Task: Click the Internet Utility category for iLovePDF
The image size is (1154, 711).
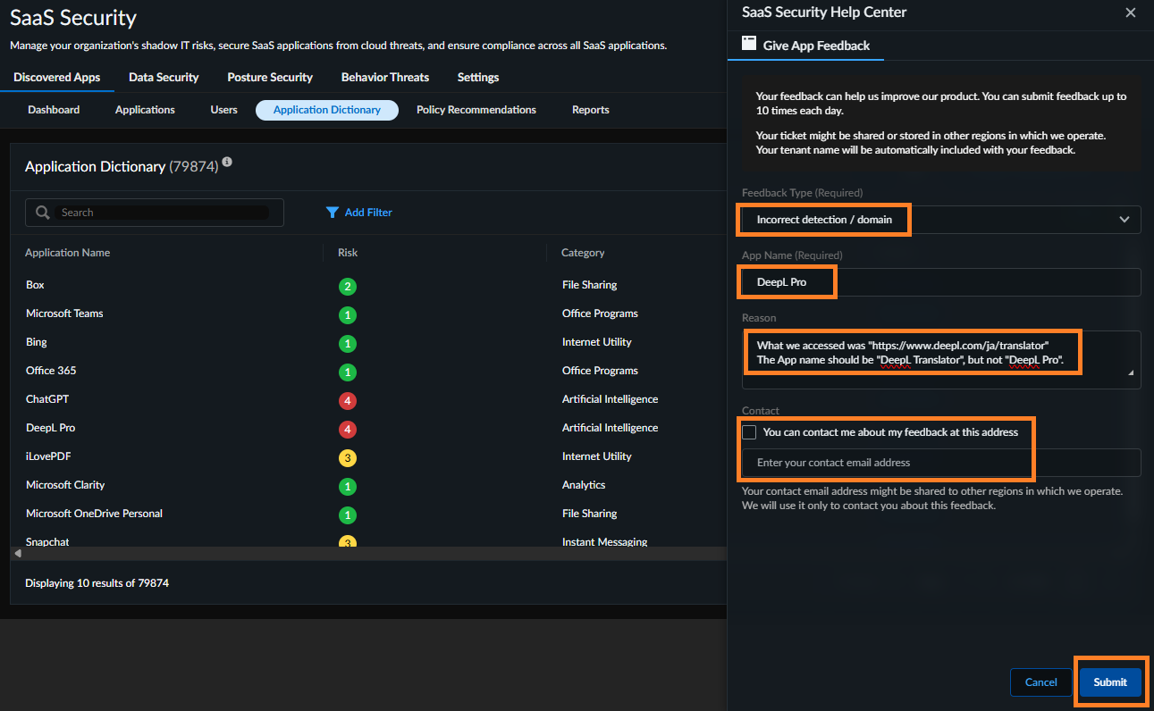Action: pyautogui.click(x=597, y=456)
